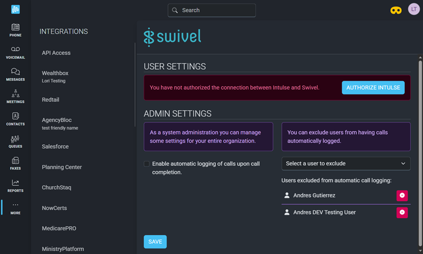Expand the Select a user to exclude dropdown
The height and width of the screenshot is (254, 423).
click(x=346, y=164)
